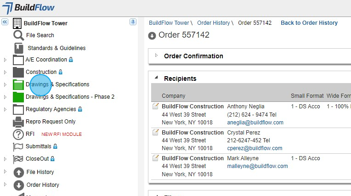
Task: Click the Repro Request Only printer icon
Action: [18, 122]
